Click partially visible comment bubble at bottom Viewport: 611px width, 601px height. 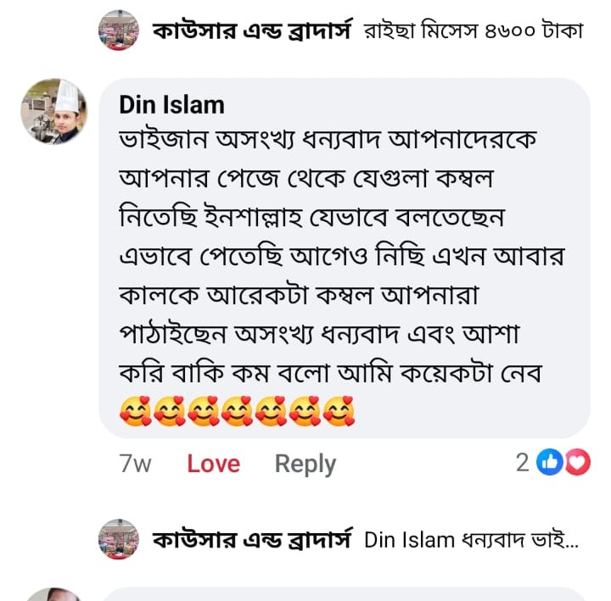coord(339,593)
